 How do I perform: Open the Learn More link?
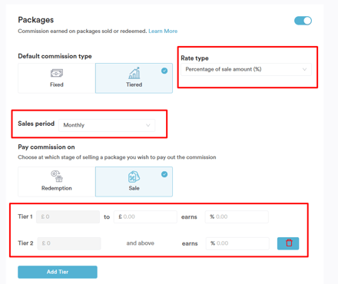point(163,31)
